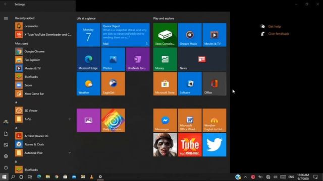
Task: Launch X-Tube YouTube Downloader from the list
Action: tap(43, 35)
